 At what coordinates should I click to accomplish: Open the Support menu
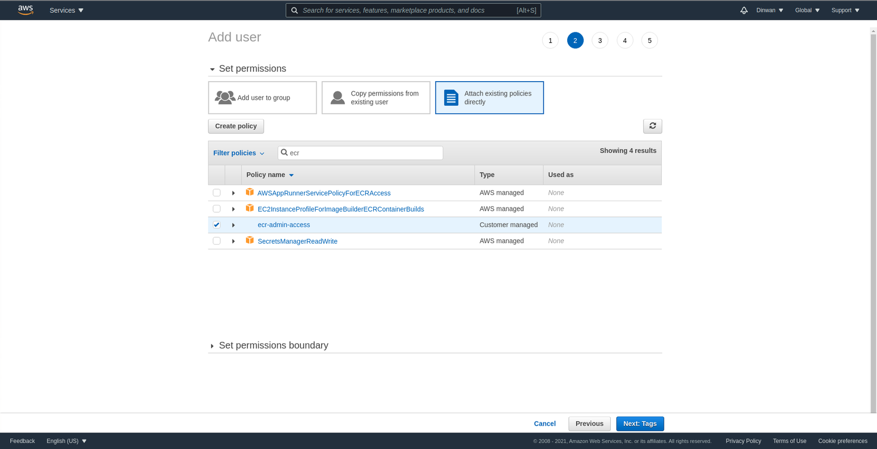point(845,10)
